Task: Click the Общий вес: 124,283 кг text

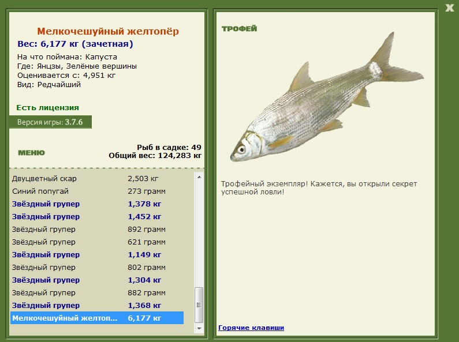Action: 155,156
